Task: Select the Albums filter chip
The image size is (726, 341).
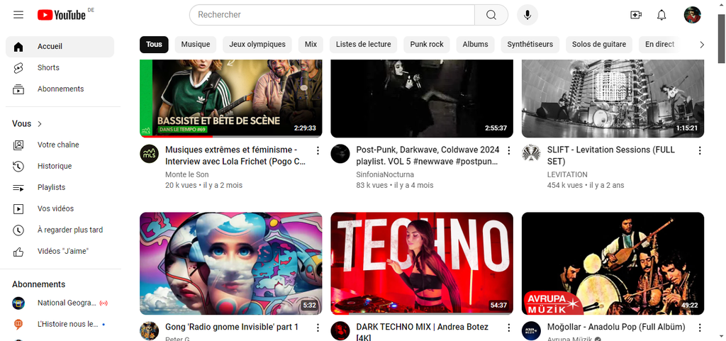Action: 475,45
